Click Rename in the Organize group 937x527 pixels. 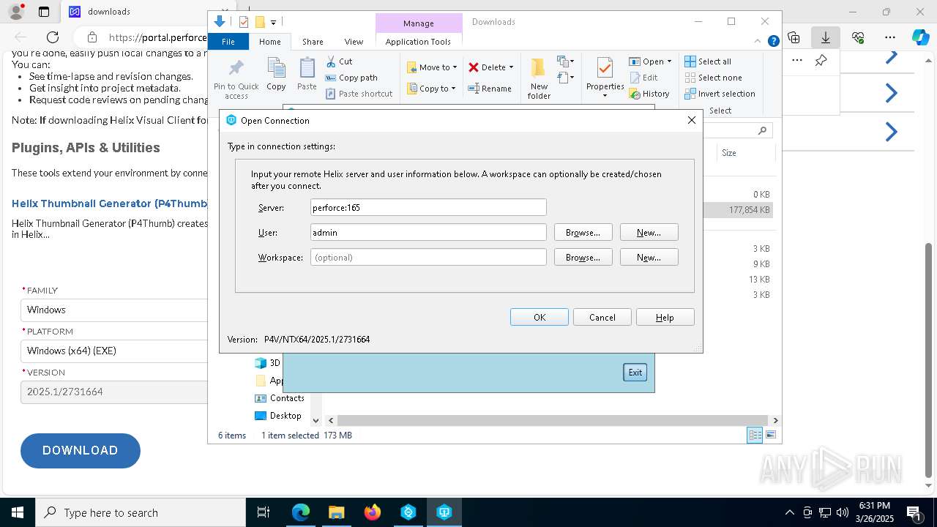[490, 89]
